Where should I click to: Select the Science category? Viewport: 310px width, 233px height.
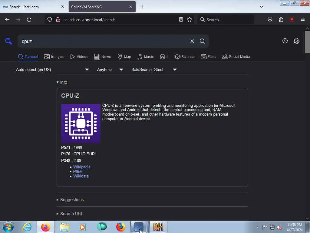[184, 57]
